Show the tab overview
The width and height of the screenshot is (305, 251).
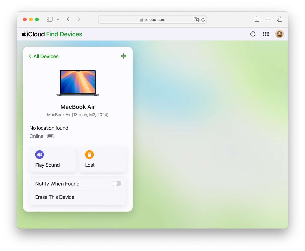[x=279, y=19]
